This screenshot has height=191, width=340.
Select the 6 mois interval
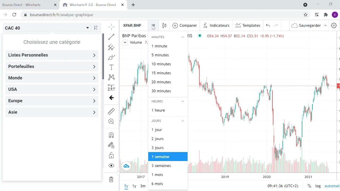(168, 184)
